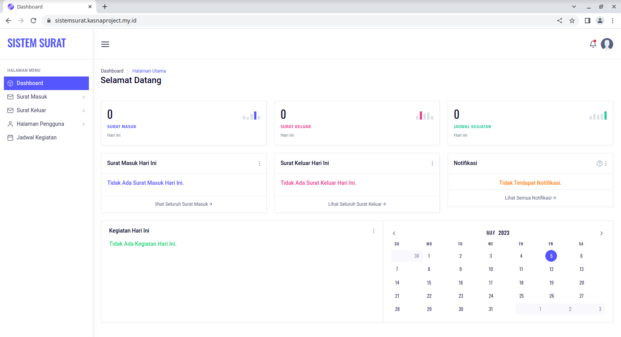Click the hamburger menu icon
The height and width of the screenshot is (337, 621).
(105, 44)
